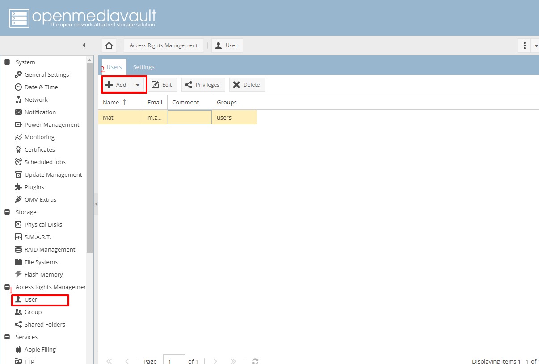Click the Email column header
Screen dimensions: 539x364
click(x=155, y=102)
